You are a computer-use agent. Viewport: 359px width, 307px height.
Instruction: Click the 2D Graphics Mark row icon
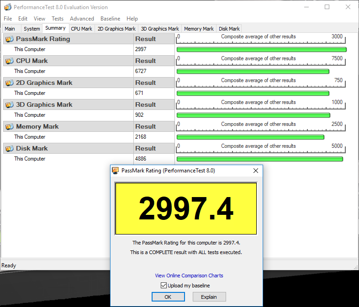[x=10, y=83]
